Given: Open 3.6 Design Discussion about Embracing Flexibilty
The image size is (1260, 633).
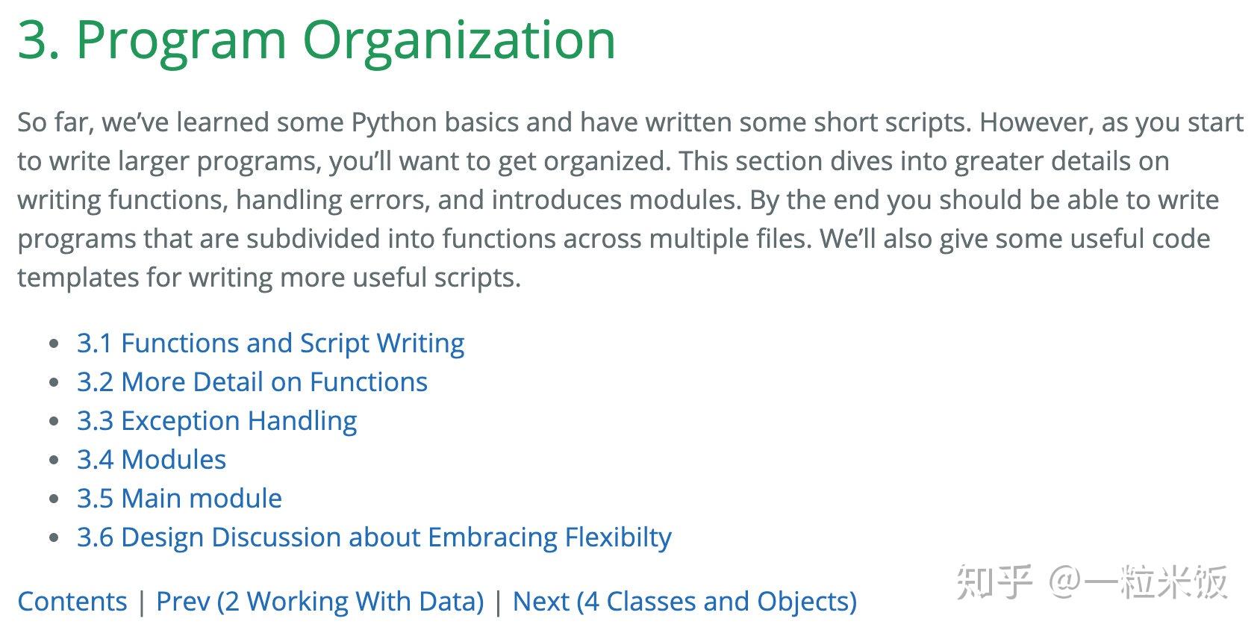Looking at the screenshot, I should (x=373, y=537).
